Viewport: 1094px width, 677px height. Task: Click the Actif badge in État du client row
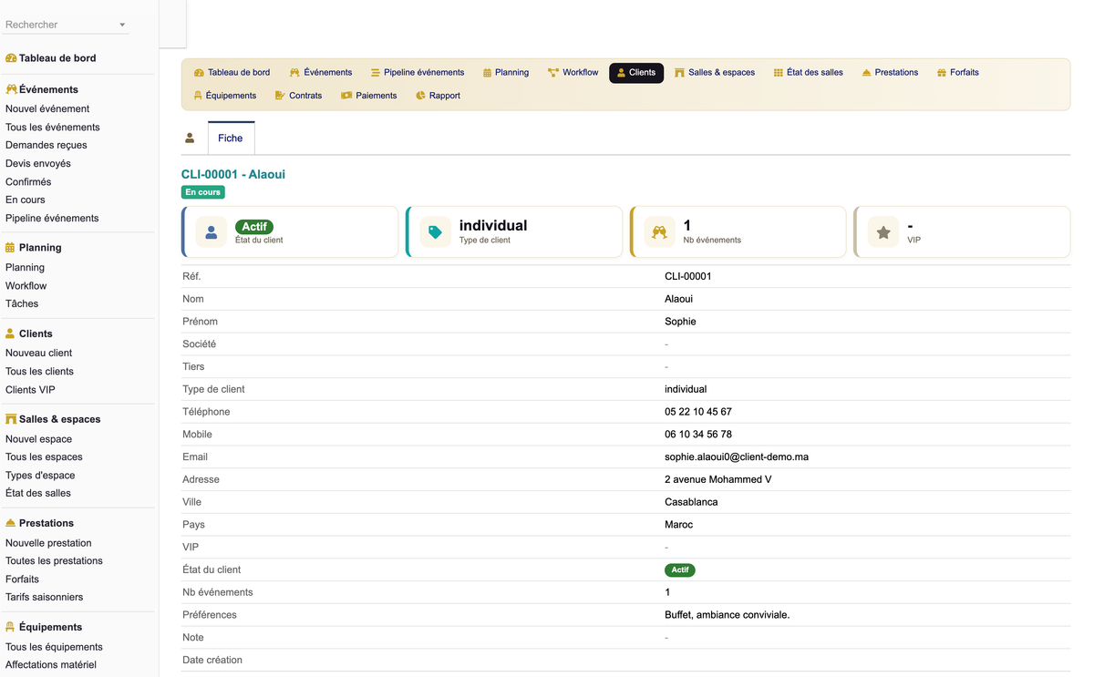[x=680, y=569]
